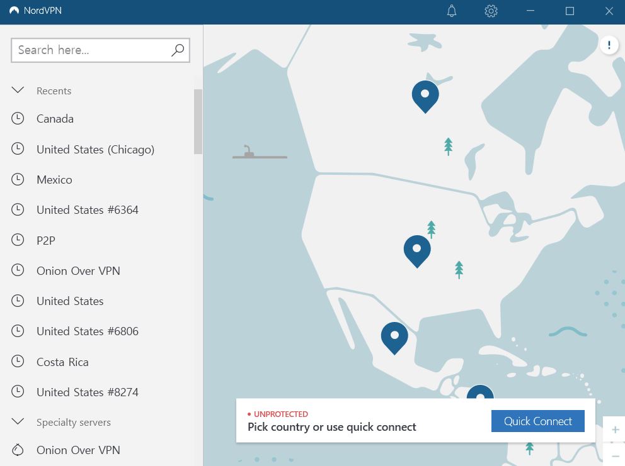Connect to Canada from Recents
The width and height of the screenshot is (625, 466).
click(55, 119)
